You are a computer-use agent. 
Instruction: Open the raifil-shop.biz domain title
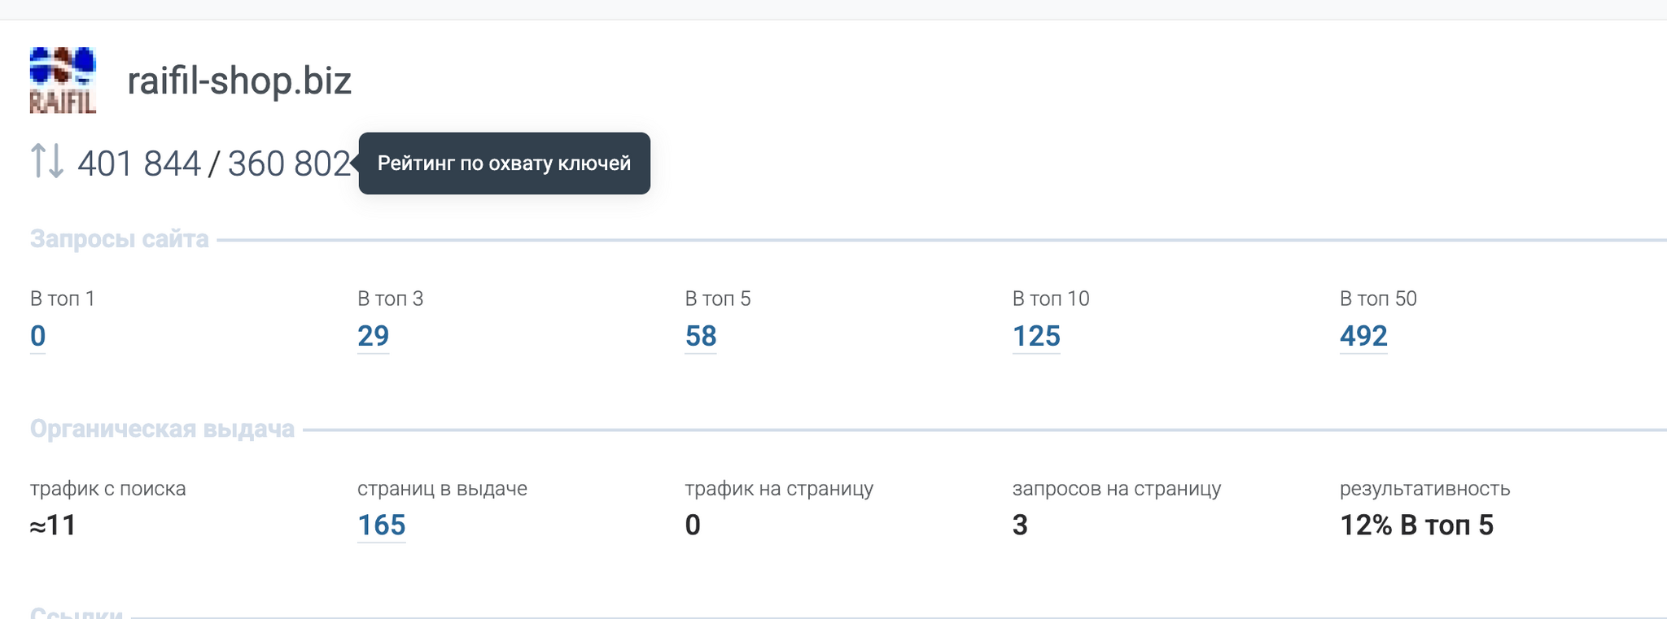239,81
